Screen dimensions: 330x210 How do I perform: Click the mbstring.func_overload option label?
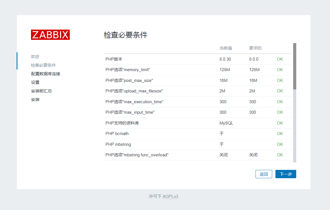tap(137, 155)
